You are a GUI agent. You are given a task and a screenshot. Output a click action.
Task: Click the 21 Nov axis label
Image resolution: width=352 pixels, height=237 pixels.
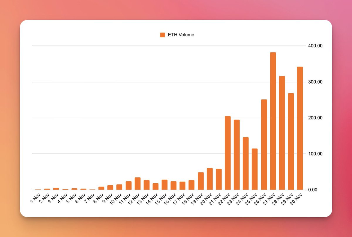pyautogui.click(x=215, y=199)
